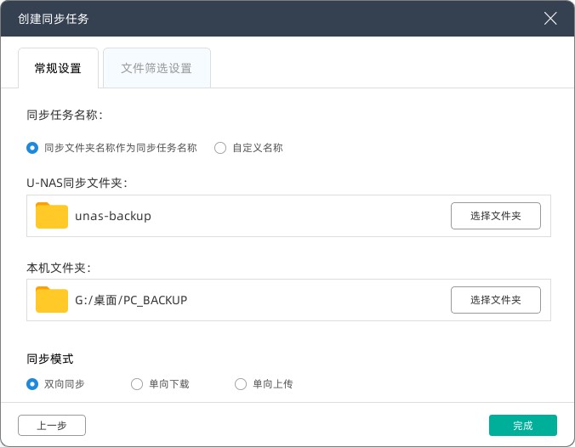Click 选择文件夹 for local 本机文件夹
Image resolution: width=575 pixels, height=447 pixels.
(x=496, y=300)
